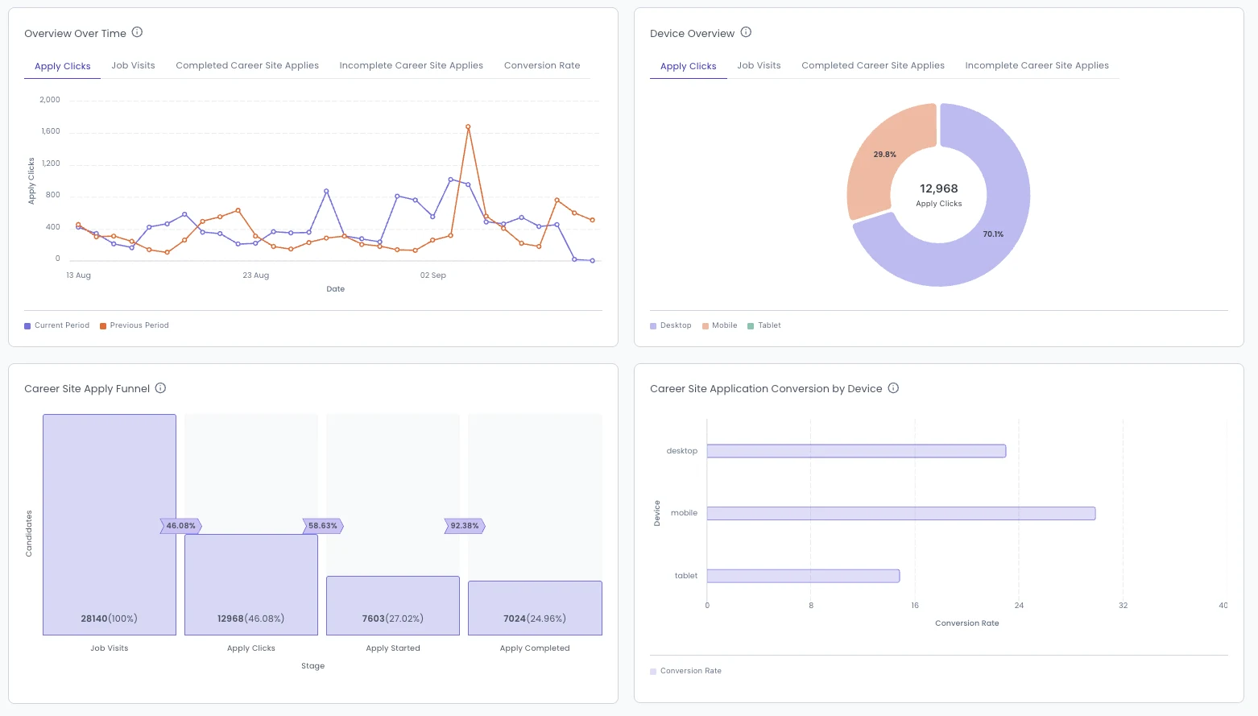Click the 46.08% funnel conversion badge
The height and width of the screenshot is (716, 1258).
[x=181, y=526]
